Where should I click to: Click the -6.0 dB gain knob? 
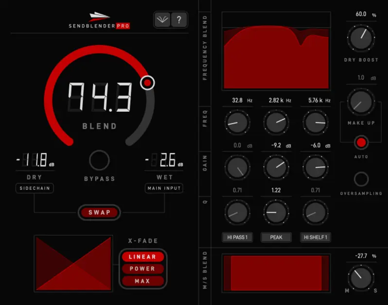(x=316, y=168)
